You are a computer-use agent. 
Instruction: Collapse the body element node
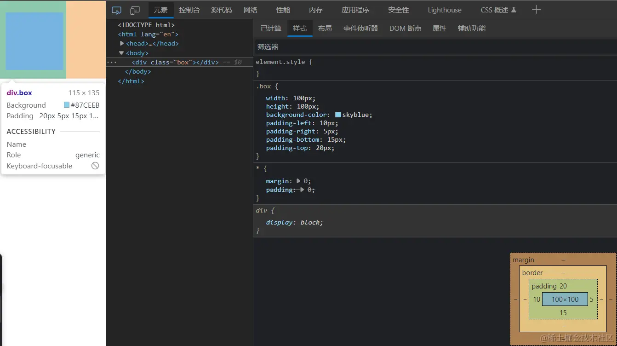[122, 53]
